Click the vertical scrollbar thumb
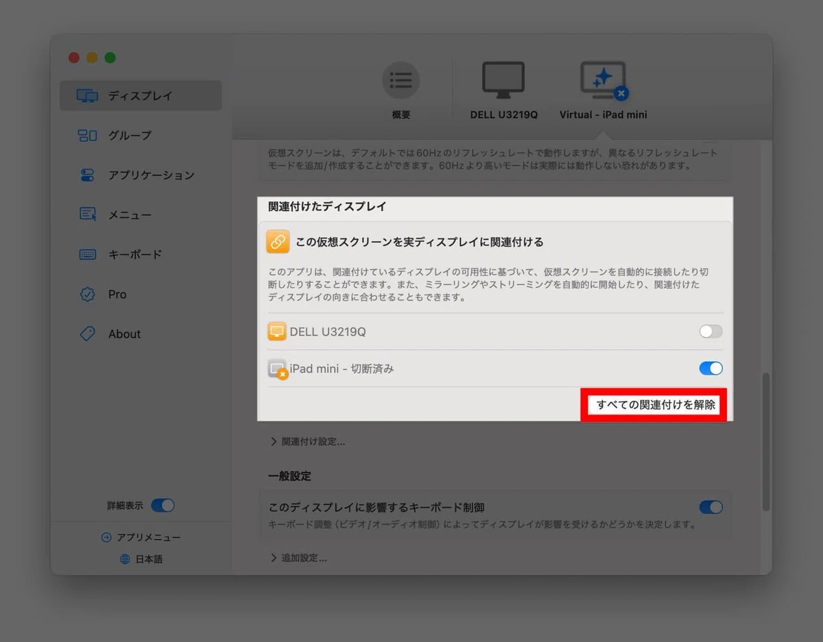The image size is (823, 642). (x=766, y=442)
